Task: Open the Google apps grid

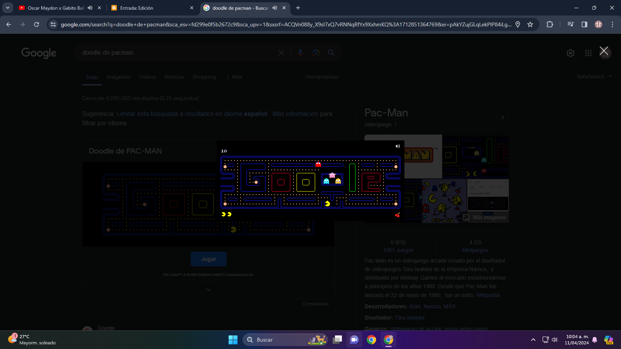Action: pos(588,53)
